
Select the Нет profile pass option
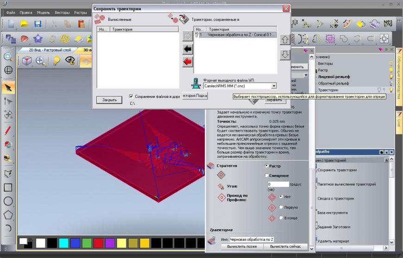tap(281, 196)
